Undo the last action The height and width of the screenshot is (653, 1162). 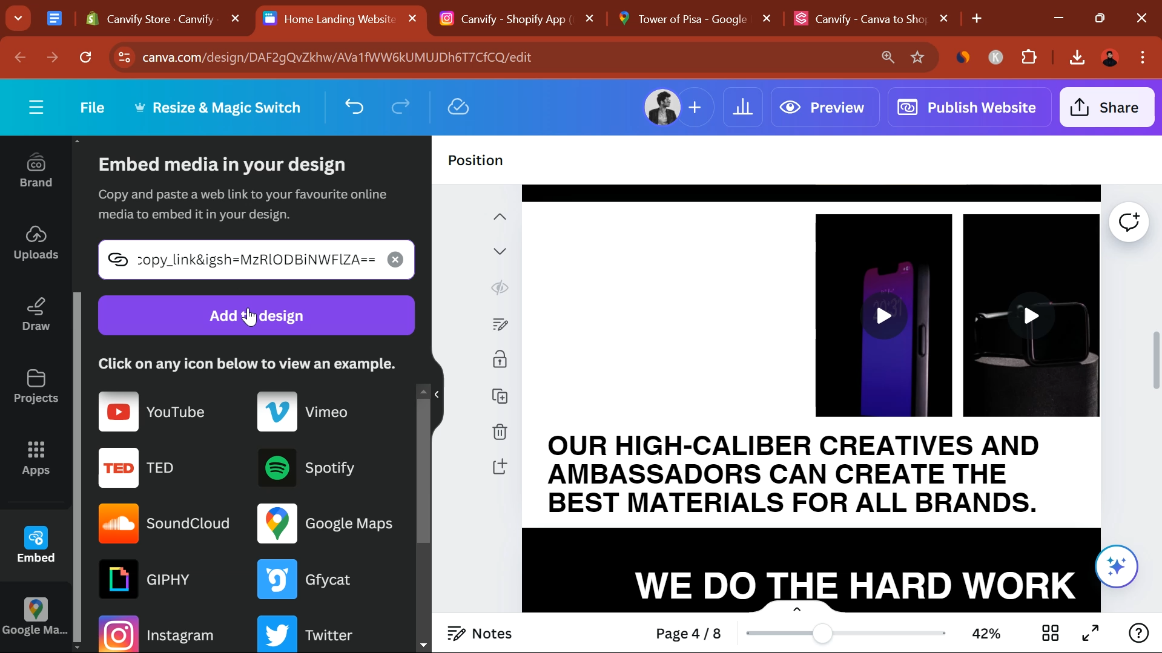tap(354, 107)
